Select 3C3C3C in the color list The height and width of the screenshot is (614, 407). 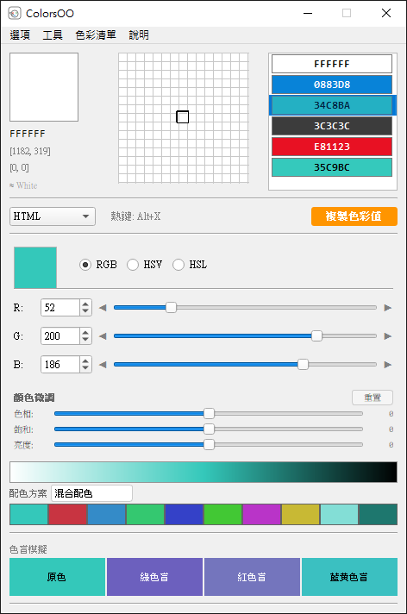click(332, 126)
